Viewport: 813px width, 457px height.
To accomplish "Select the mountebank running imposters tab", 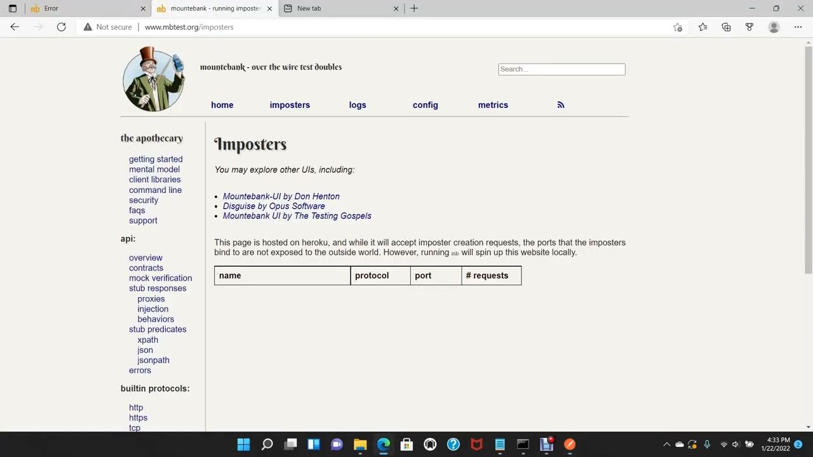I will pos(214,8).
